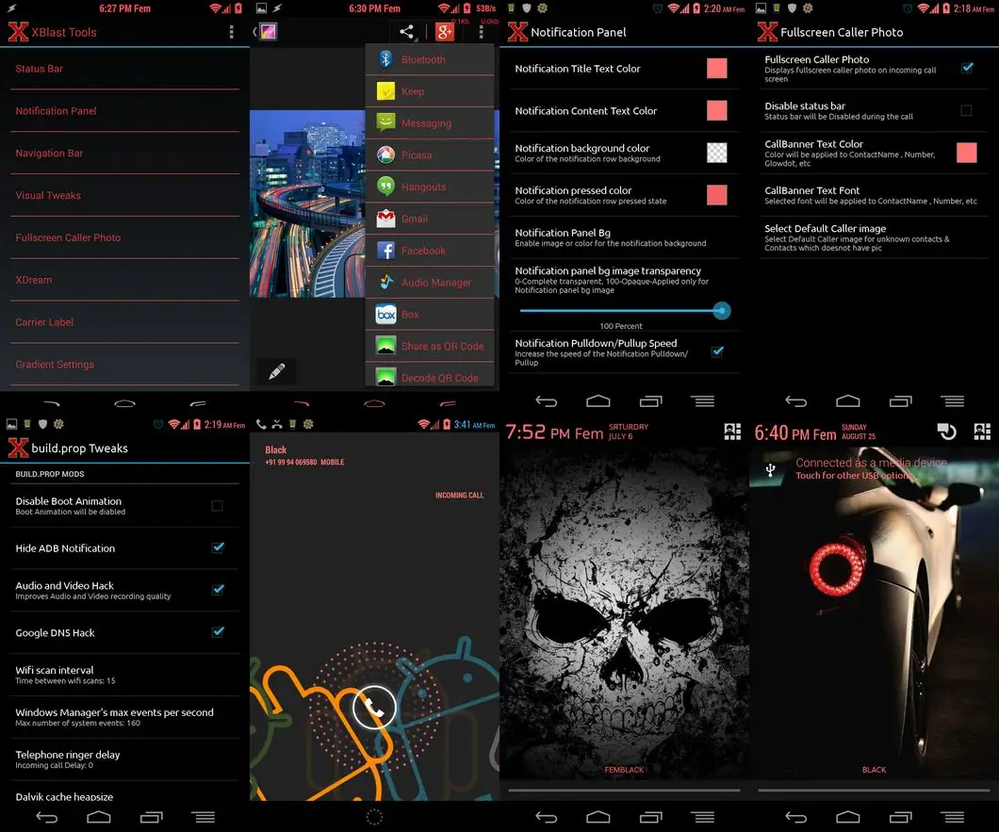This screenshot has width=999, height=832.
Task: Open Navigation Bar settings entry
Action: [x=124, y=153]
